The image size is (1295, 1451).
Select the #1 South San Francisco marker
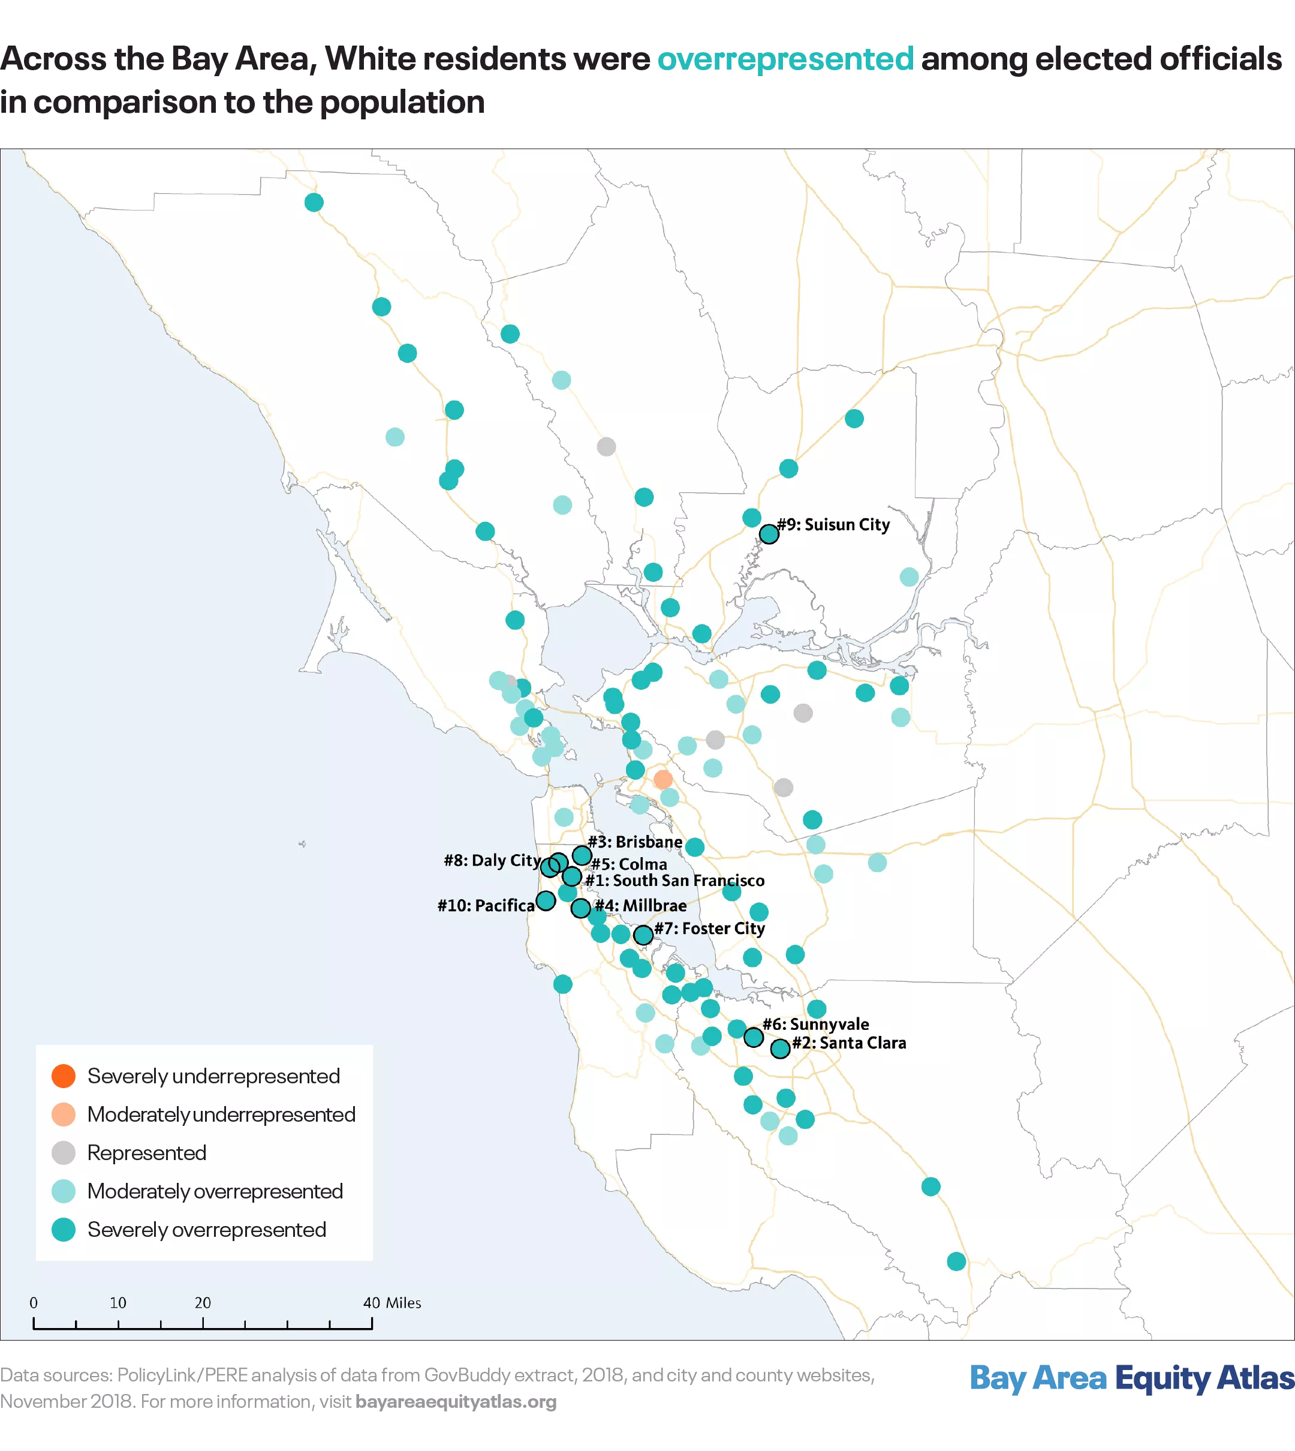click(572, 876)
